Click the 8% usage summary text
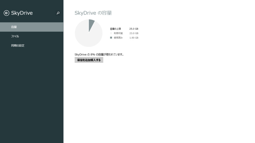The image size is (255, 143). tap(99, 54)
